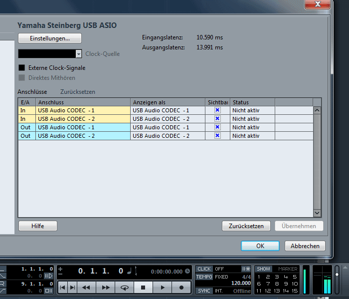
Task: Click the 4/4 time signature
Action: [246, 277]
